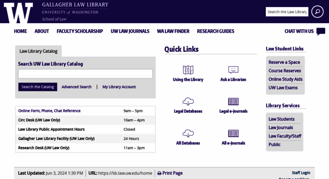Click the 24 Hours value
Image resolution: width=329 pixels, height=179 pixels.
(131, 138)
